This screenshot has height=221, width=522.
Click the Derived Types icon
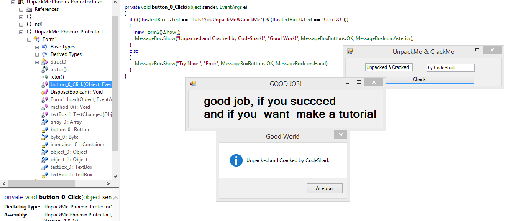[x=45, y=54]
